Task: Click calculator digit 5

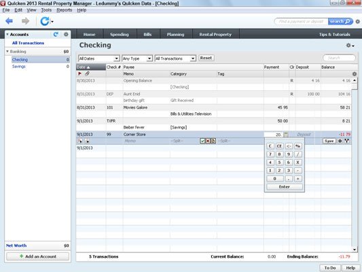Action: [x=279, y=163]
